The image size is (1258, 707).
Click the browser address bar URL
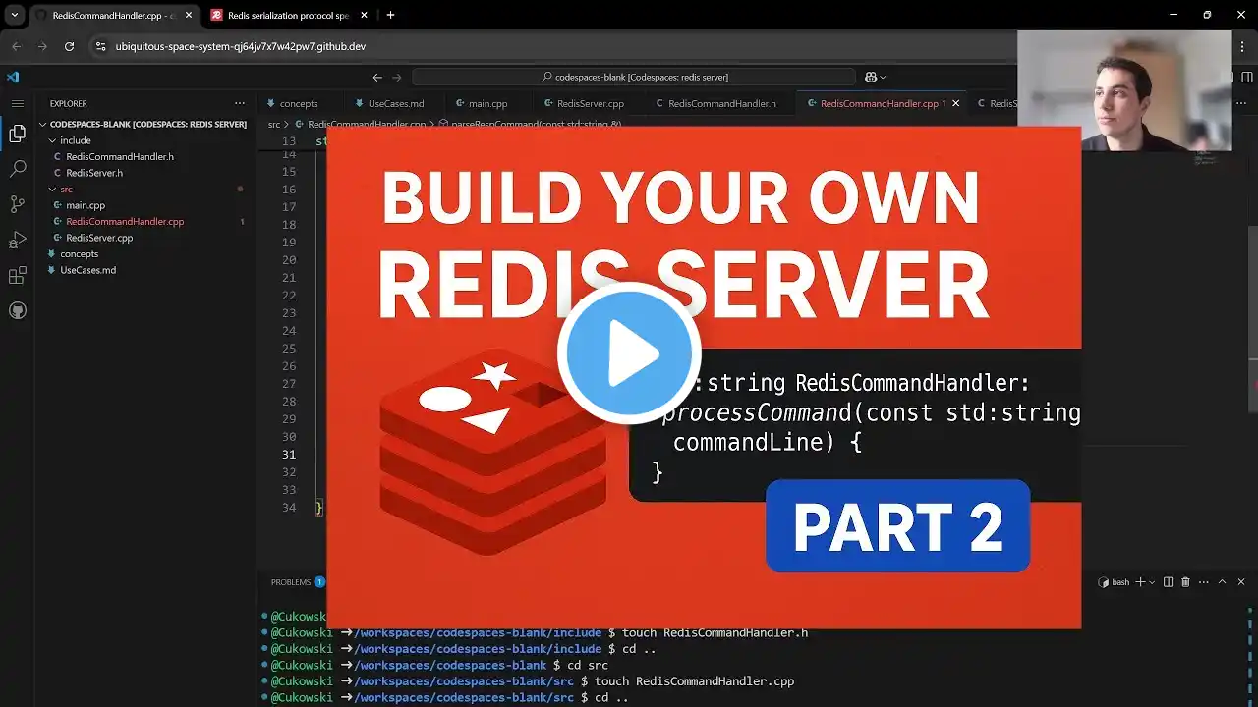(x=241, y=46)
